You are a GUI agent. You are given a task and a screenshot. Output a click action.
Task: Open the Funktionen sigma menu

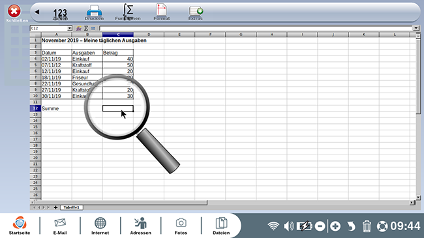click(128, 12)
